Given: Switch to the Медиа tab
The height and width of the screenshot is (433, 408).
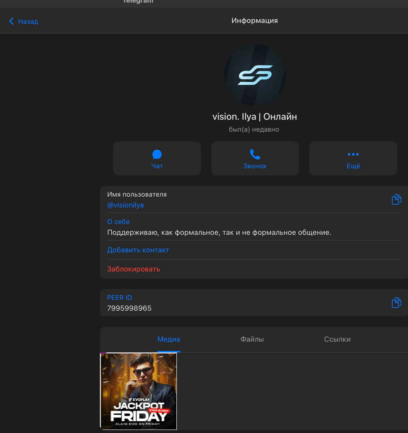Looking at the screenshot, I should tap(169, 339).
